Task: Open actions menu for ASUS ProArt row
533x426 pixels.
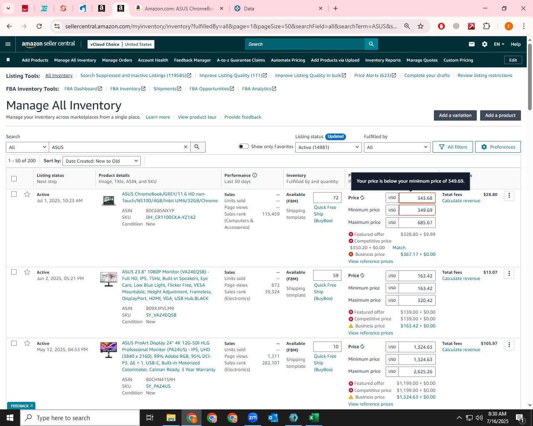Action: pos(509,345)
